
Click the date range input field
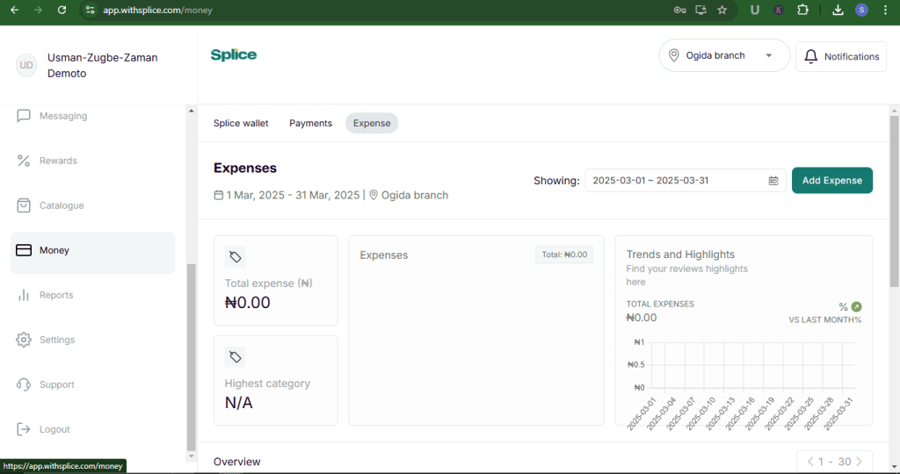click(x=686, y=181)
